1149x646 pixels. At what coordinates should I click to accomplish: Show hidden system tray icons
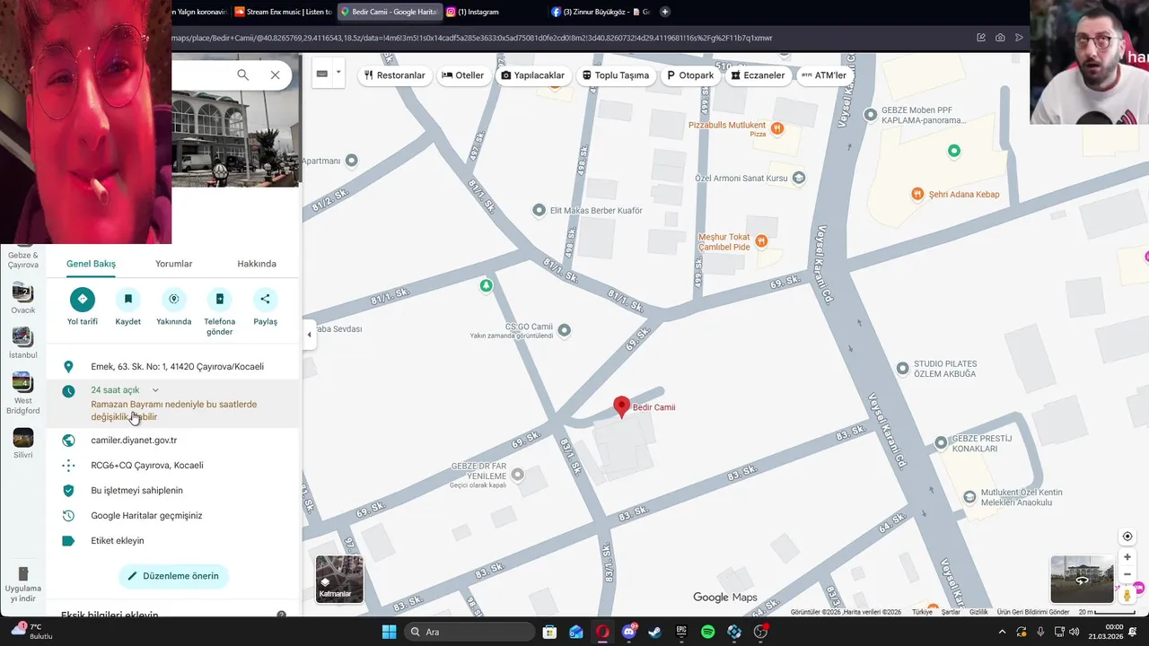pos(1002,632)
